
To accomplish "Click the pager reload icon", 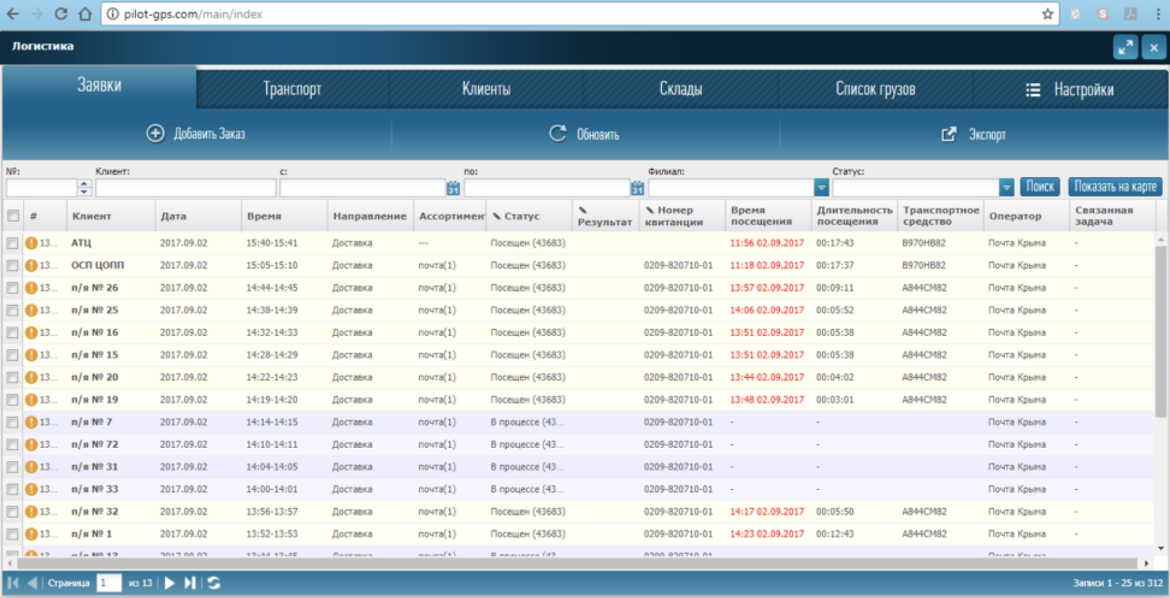I will point(214,583).
